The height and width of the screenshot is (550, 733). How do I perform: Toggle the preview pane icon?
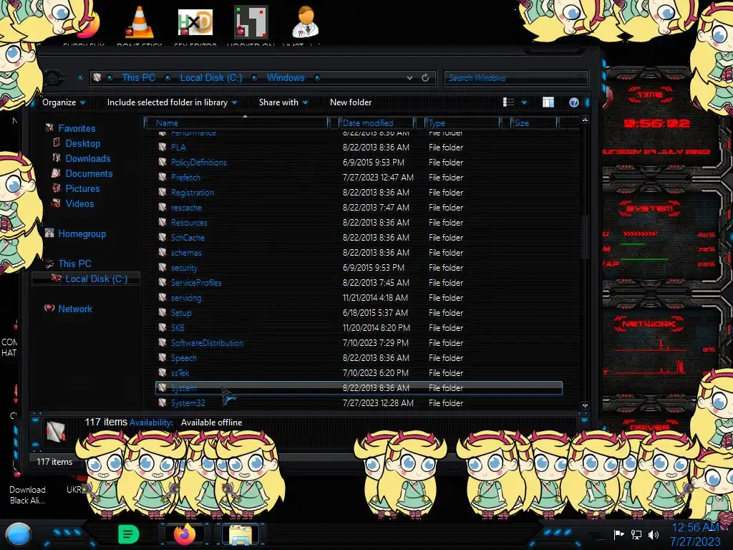click(x=548, y=102)
